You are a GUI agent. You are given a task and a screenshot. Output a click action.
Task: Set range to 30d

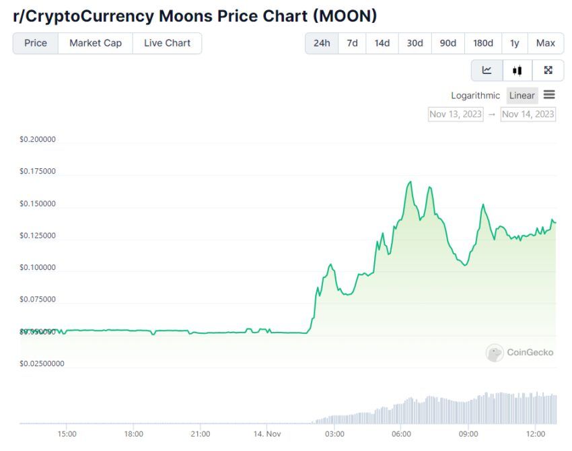tap(415, 43)
